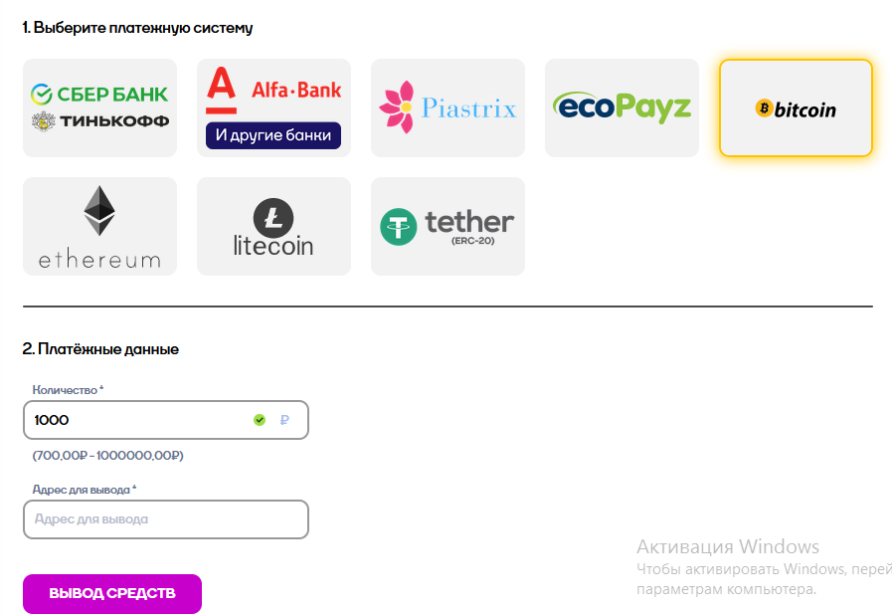892x614 pixels.
Task: Click the green tether T logo
Action: (x=398, y=227)
